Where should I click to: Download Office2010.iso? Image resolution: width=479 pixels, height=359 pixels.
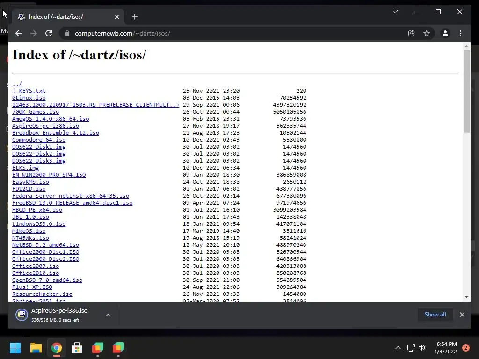coord(36,273)
